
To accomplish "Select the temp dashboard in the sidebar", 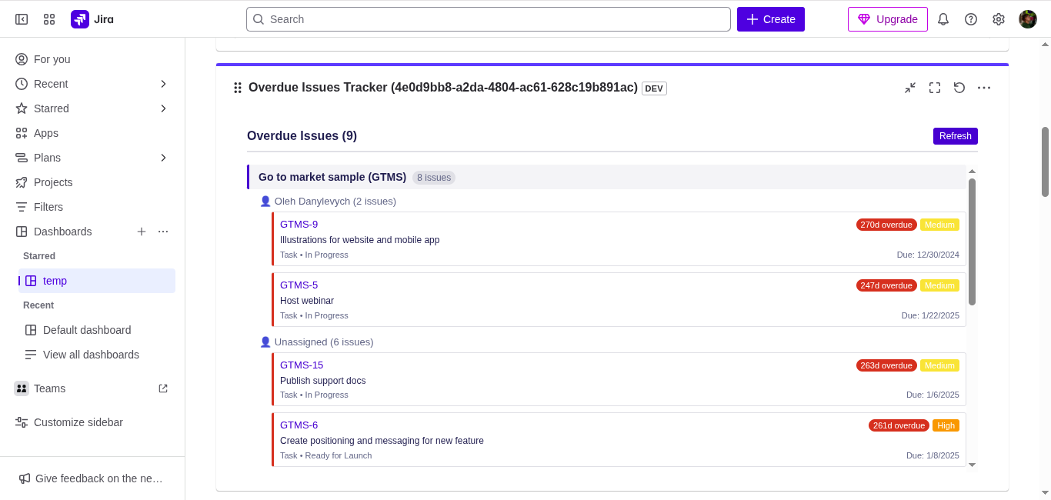I will 55,281.
